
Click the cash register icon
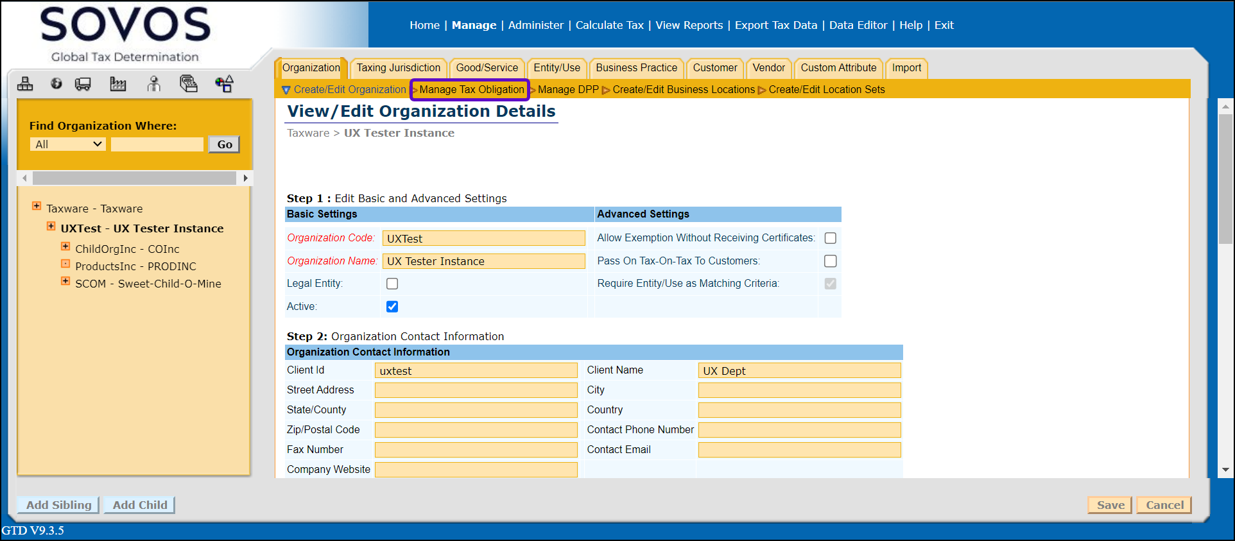188,84
